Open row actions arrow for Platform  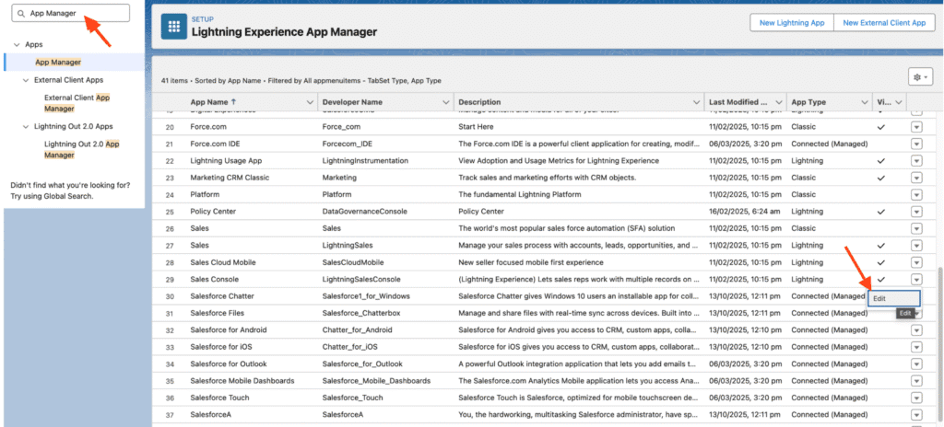916,194
